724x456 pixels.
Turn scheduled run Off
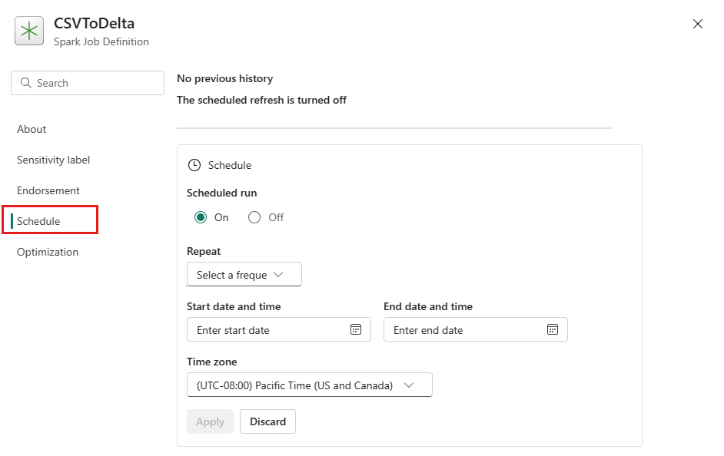click(x=254, y=217)
